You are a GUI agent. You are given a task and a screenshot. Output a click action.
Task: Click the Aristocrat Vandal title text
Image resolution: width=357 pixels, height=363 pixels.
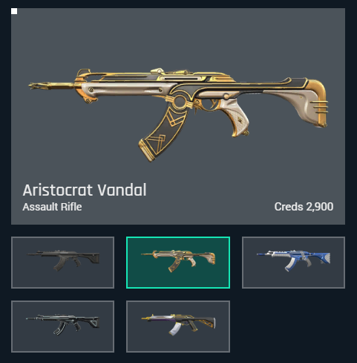85,190
